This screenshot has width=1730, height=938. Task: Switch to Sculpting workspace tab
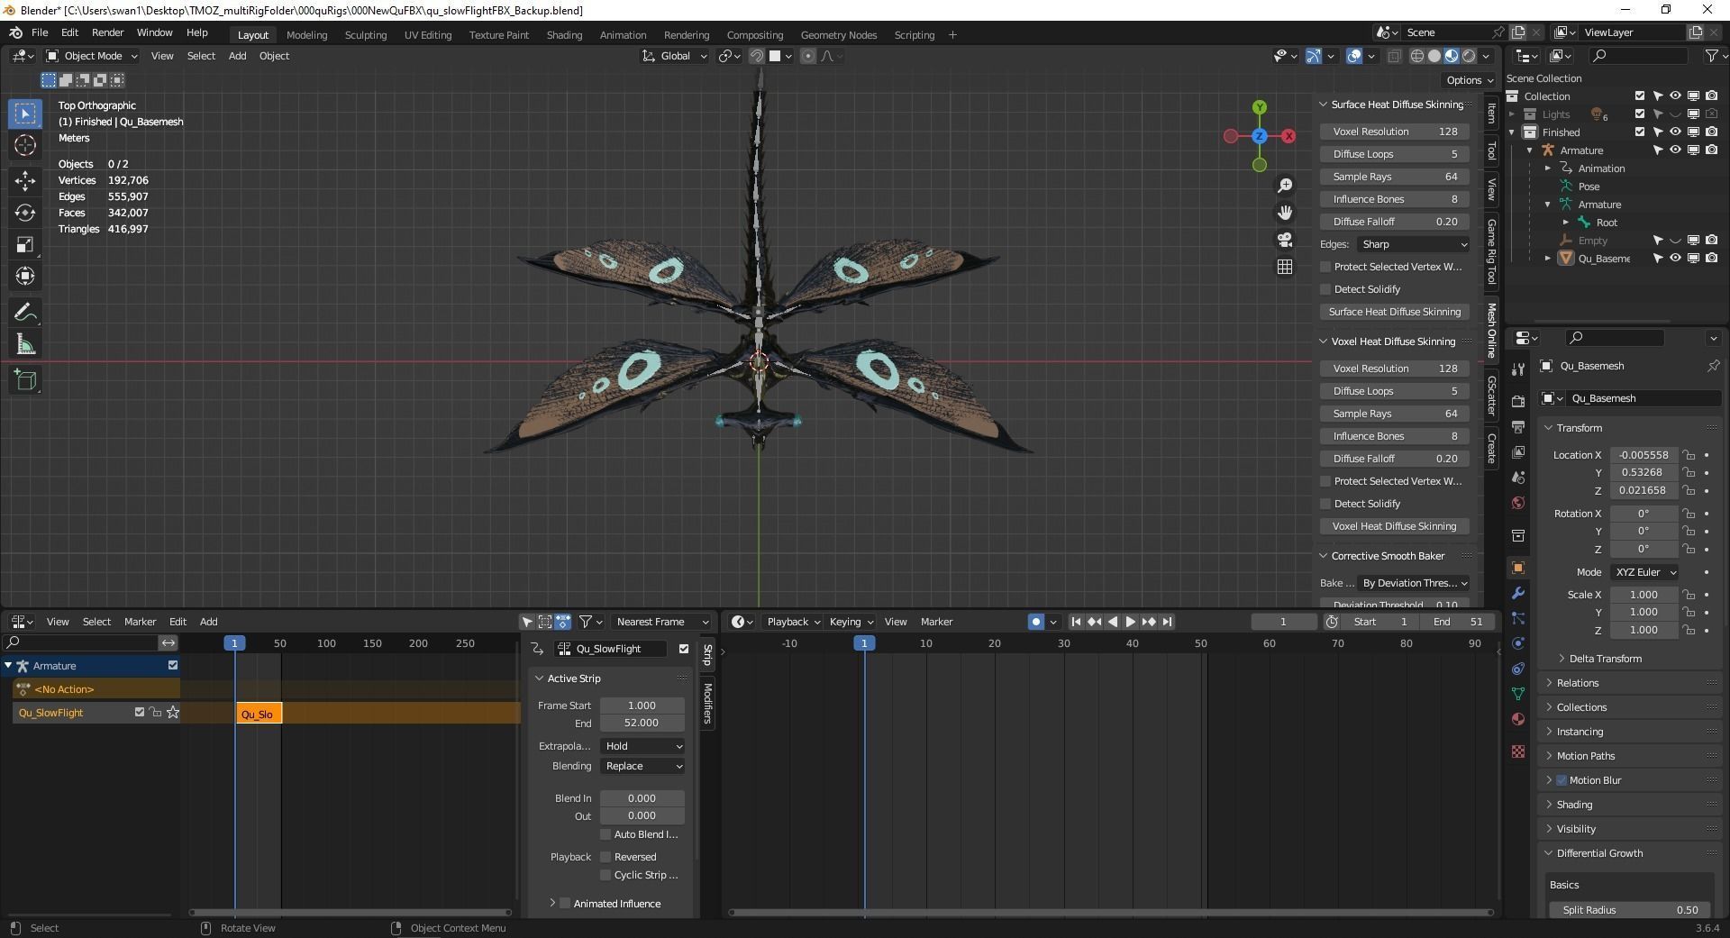point(365,35)
